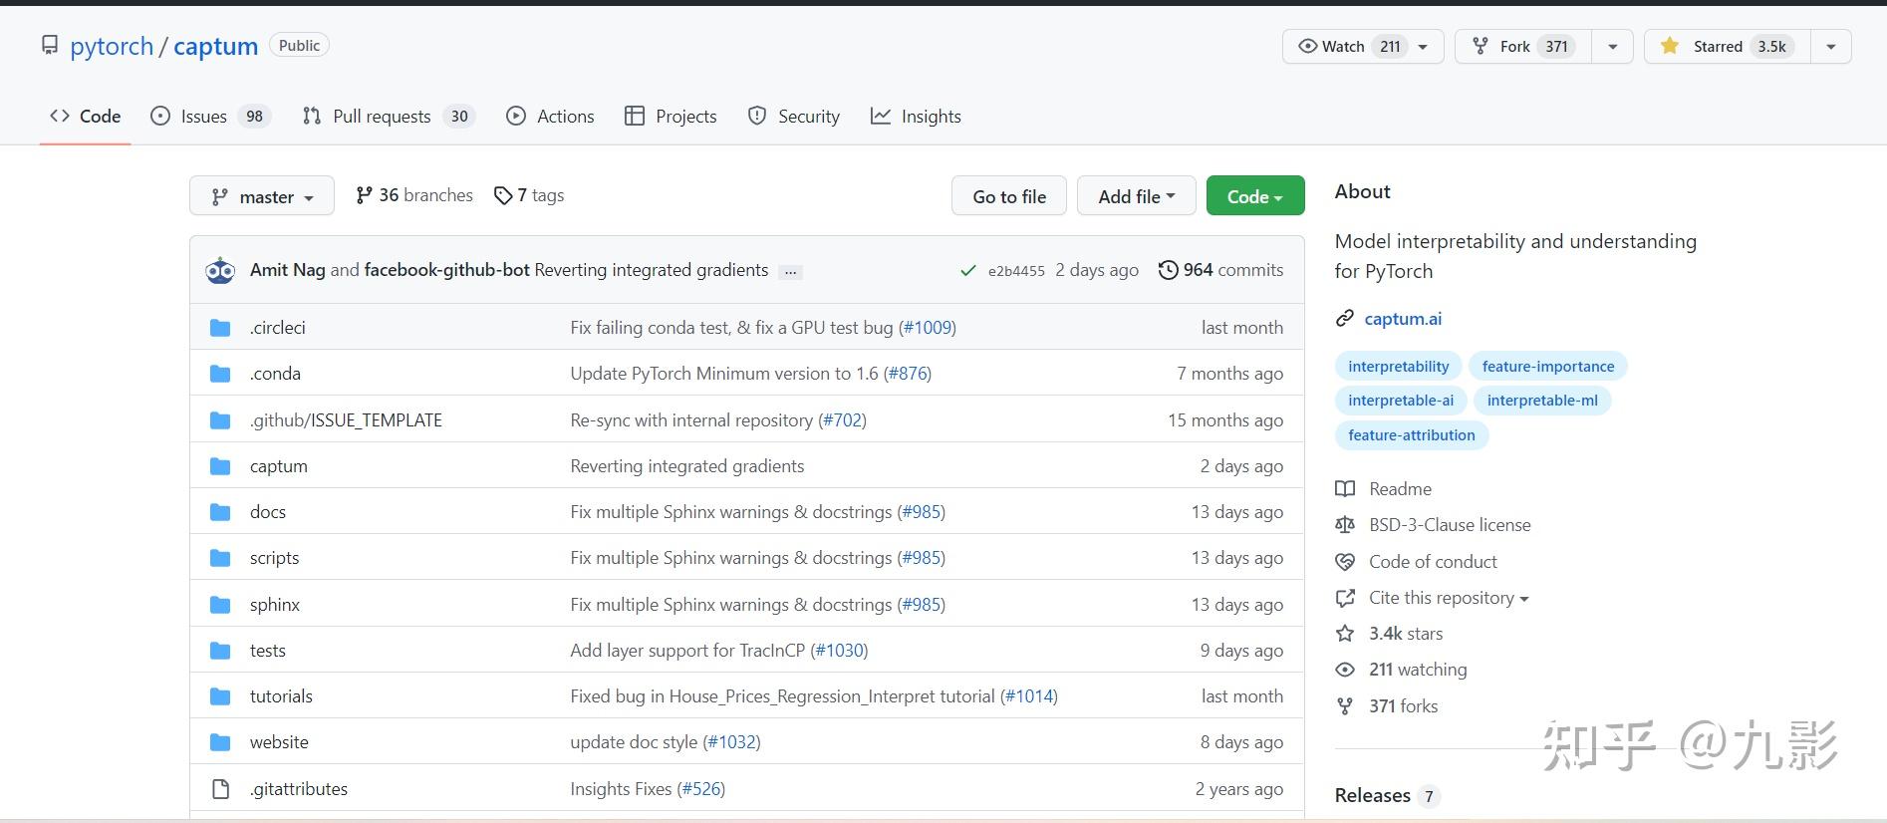Go to the Actions tab

click(x=550, y=117)
